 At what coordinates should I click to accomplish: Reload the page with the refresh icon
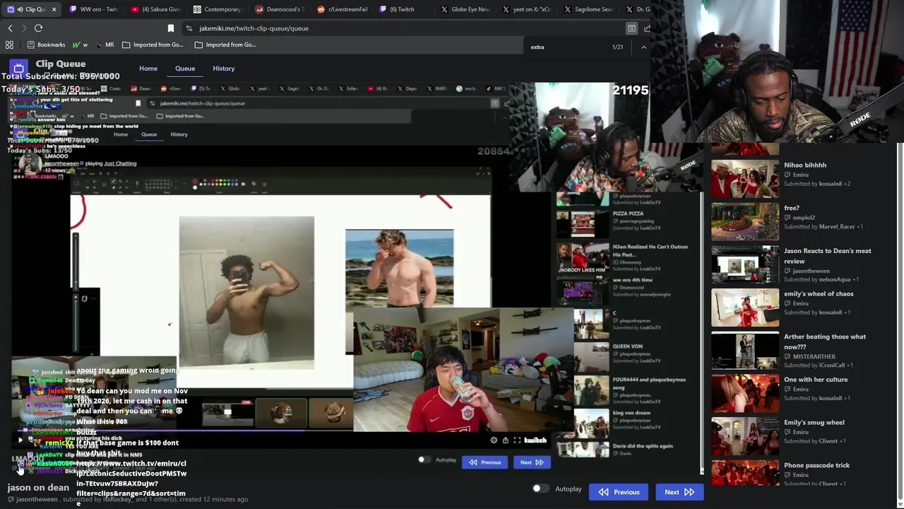[x=39, y=28]
